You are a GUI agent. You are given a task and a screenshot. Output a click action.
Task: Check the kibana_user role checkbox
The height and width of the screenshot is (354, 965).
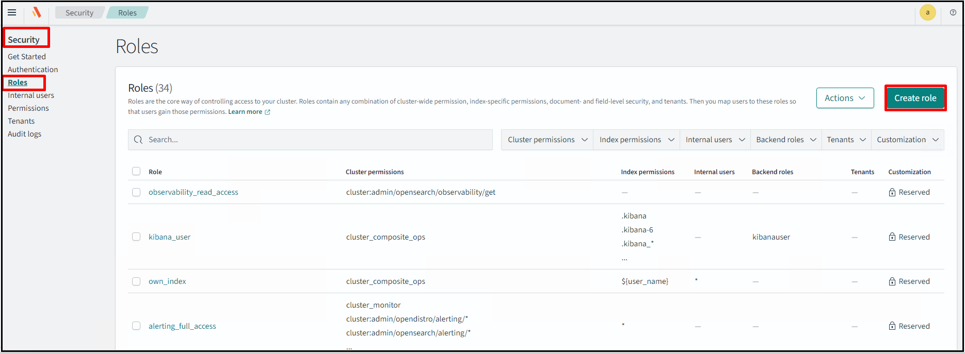point(136,237)
